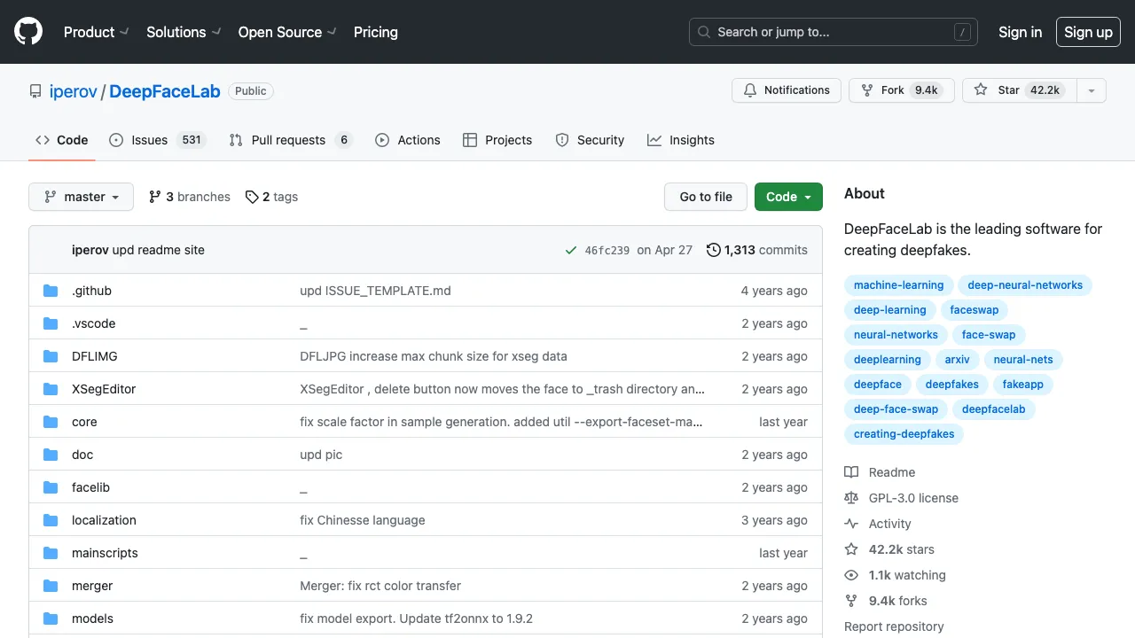1135x638 pixels.
Task: Open the XSegEditor folder name
Action: [x=104, y=389]
